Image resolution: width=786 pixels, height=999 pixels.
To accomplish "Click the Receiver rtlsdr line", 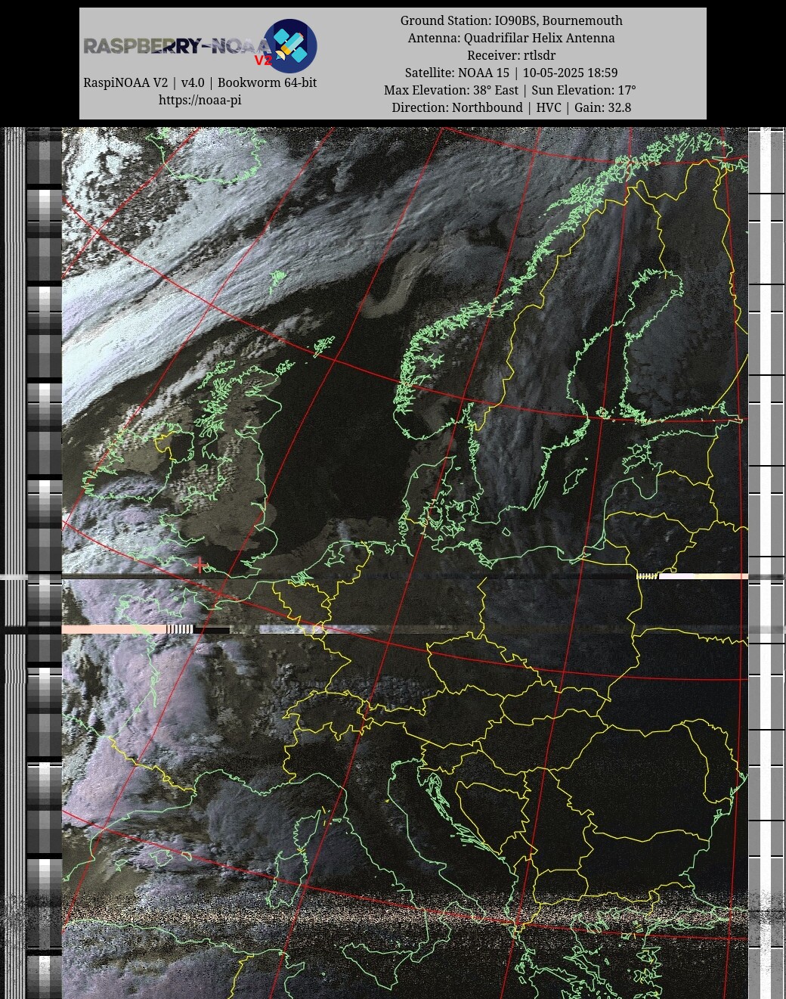I will (x=512, y=55).
